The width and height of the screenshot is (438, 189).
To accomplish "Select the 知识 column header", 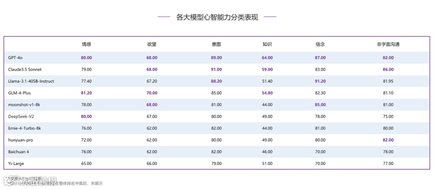I will [267, 44].
